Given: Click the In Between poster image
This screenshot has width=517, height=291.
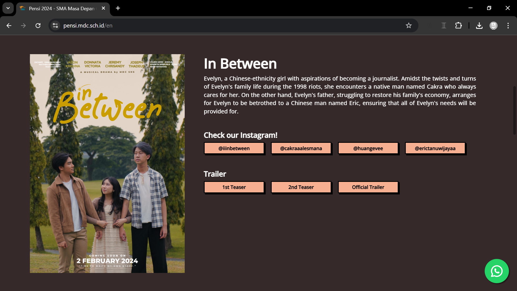Looking at the screenshot, I should coord(107,164).
